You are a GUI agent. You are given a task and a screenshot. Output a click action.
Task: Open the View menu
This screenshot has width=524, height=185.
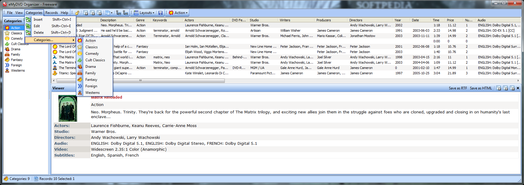click(19, 13)
